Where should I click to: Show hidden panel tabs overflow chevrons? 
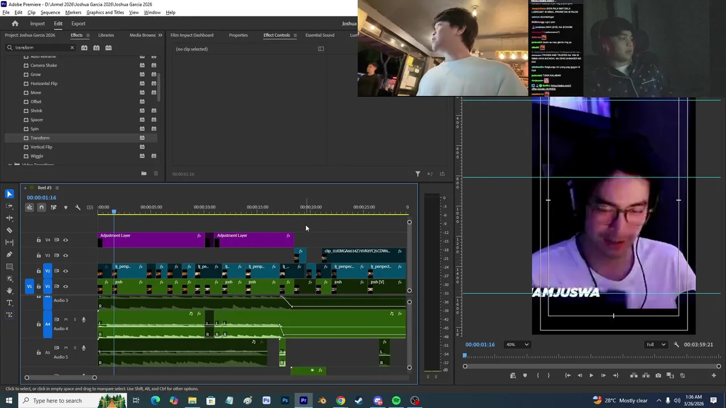160,35
